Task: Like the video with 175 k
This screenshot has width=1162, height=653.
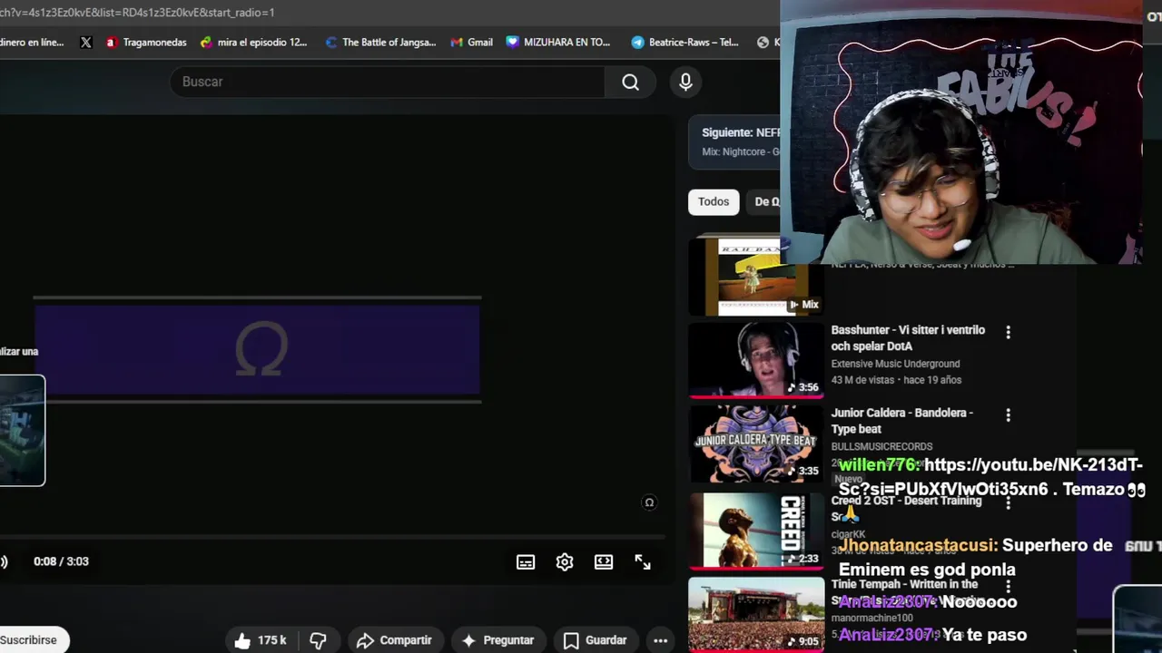Action: click(260, 640)
